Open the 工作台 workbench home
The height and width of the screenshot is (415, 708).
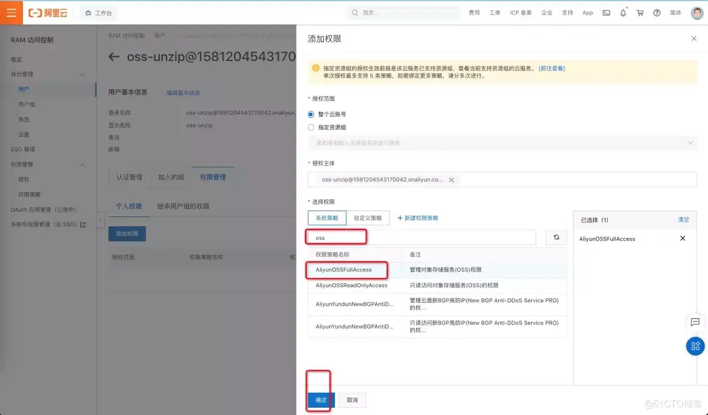click(98, 13)
